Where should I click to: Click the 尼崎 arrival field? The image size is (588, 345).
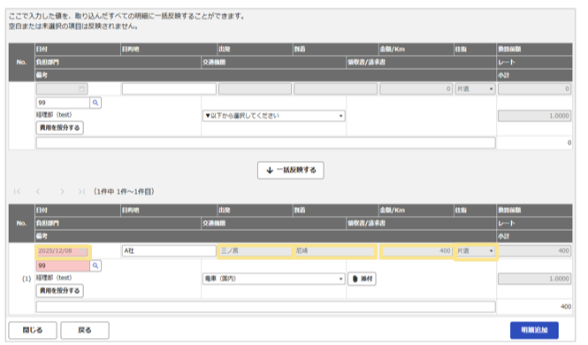click(335, 251)
